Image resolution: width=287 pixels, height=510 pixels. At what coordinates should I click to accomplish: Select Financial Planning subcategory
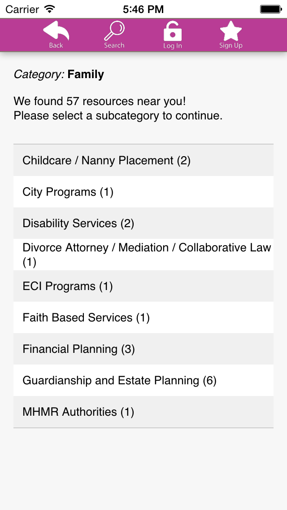coord(143,349)
